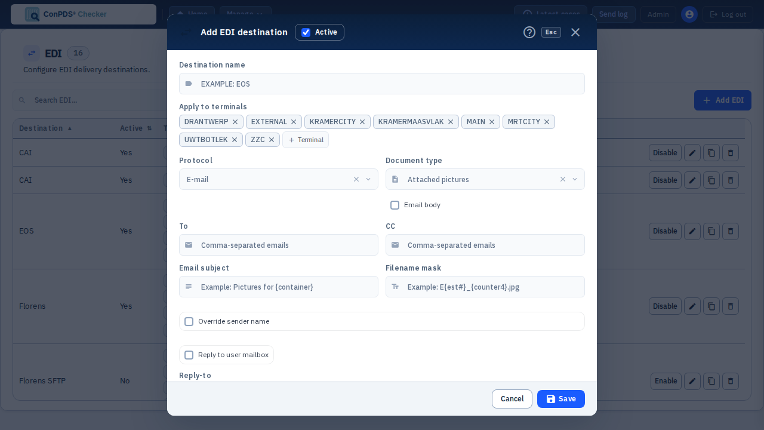Remove the UWTBOTLEK terminal tag
The image size is (764, 430).
(235, 140)
